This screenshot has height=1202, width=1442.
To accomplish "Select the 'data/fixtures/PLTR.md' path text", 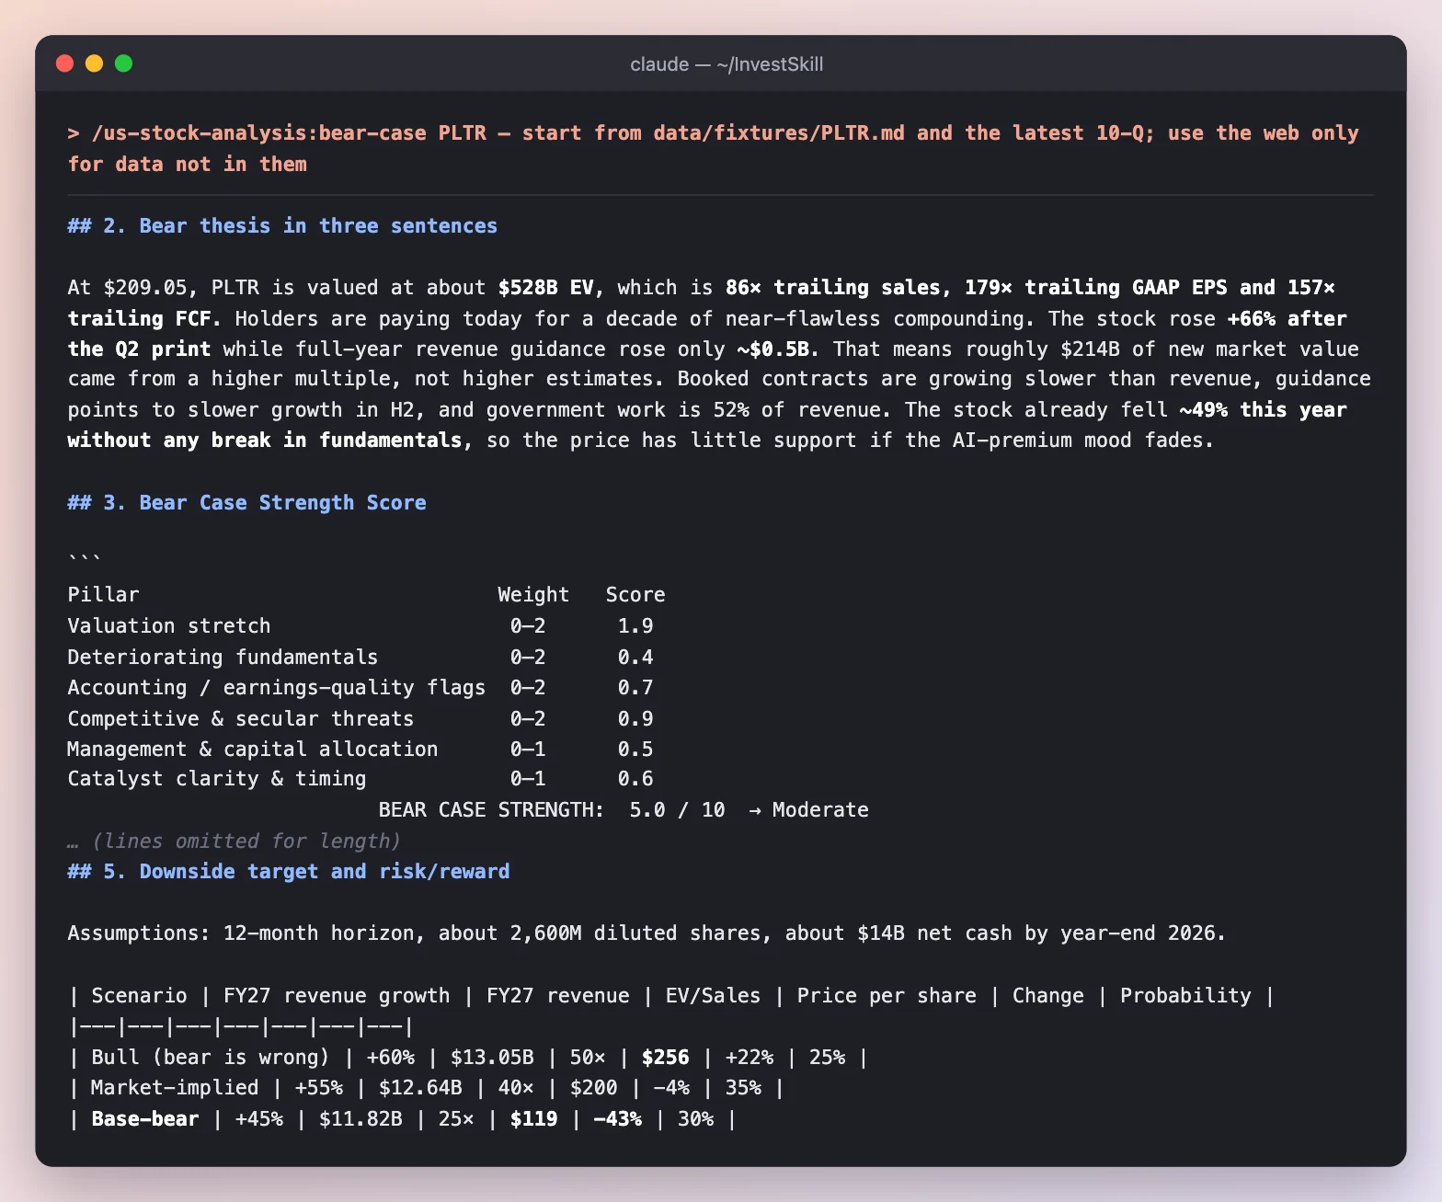I will (779, 133).
